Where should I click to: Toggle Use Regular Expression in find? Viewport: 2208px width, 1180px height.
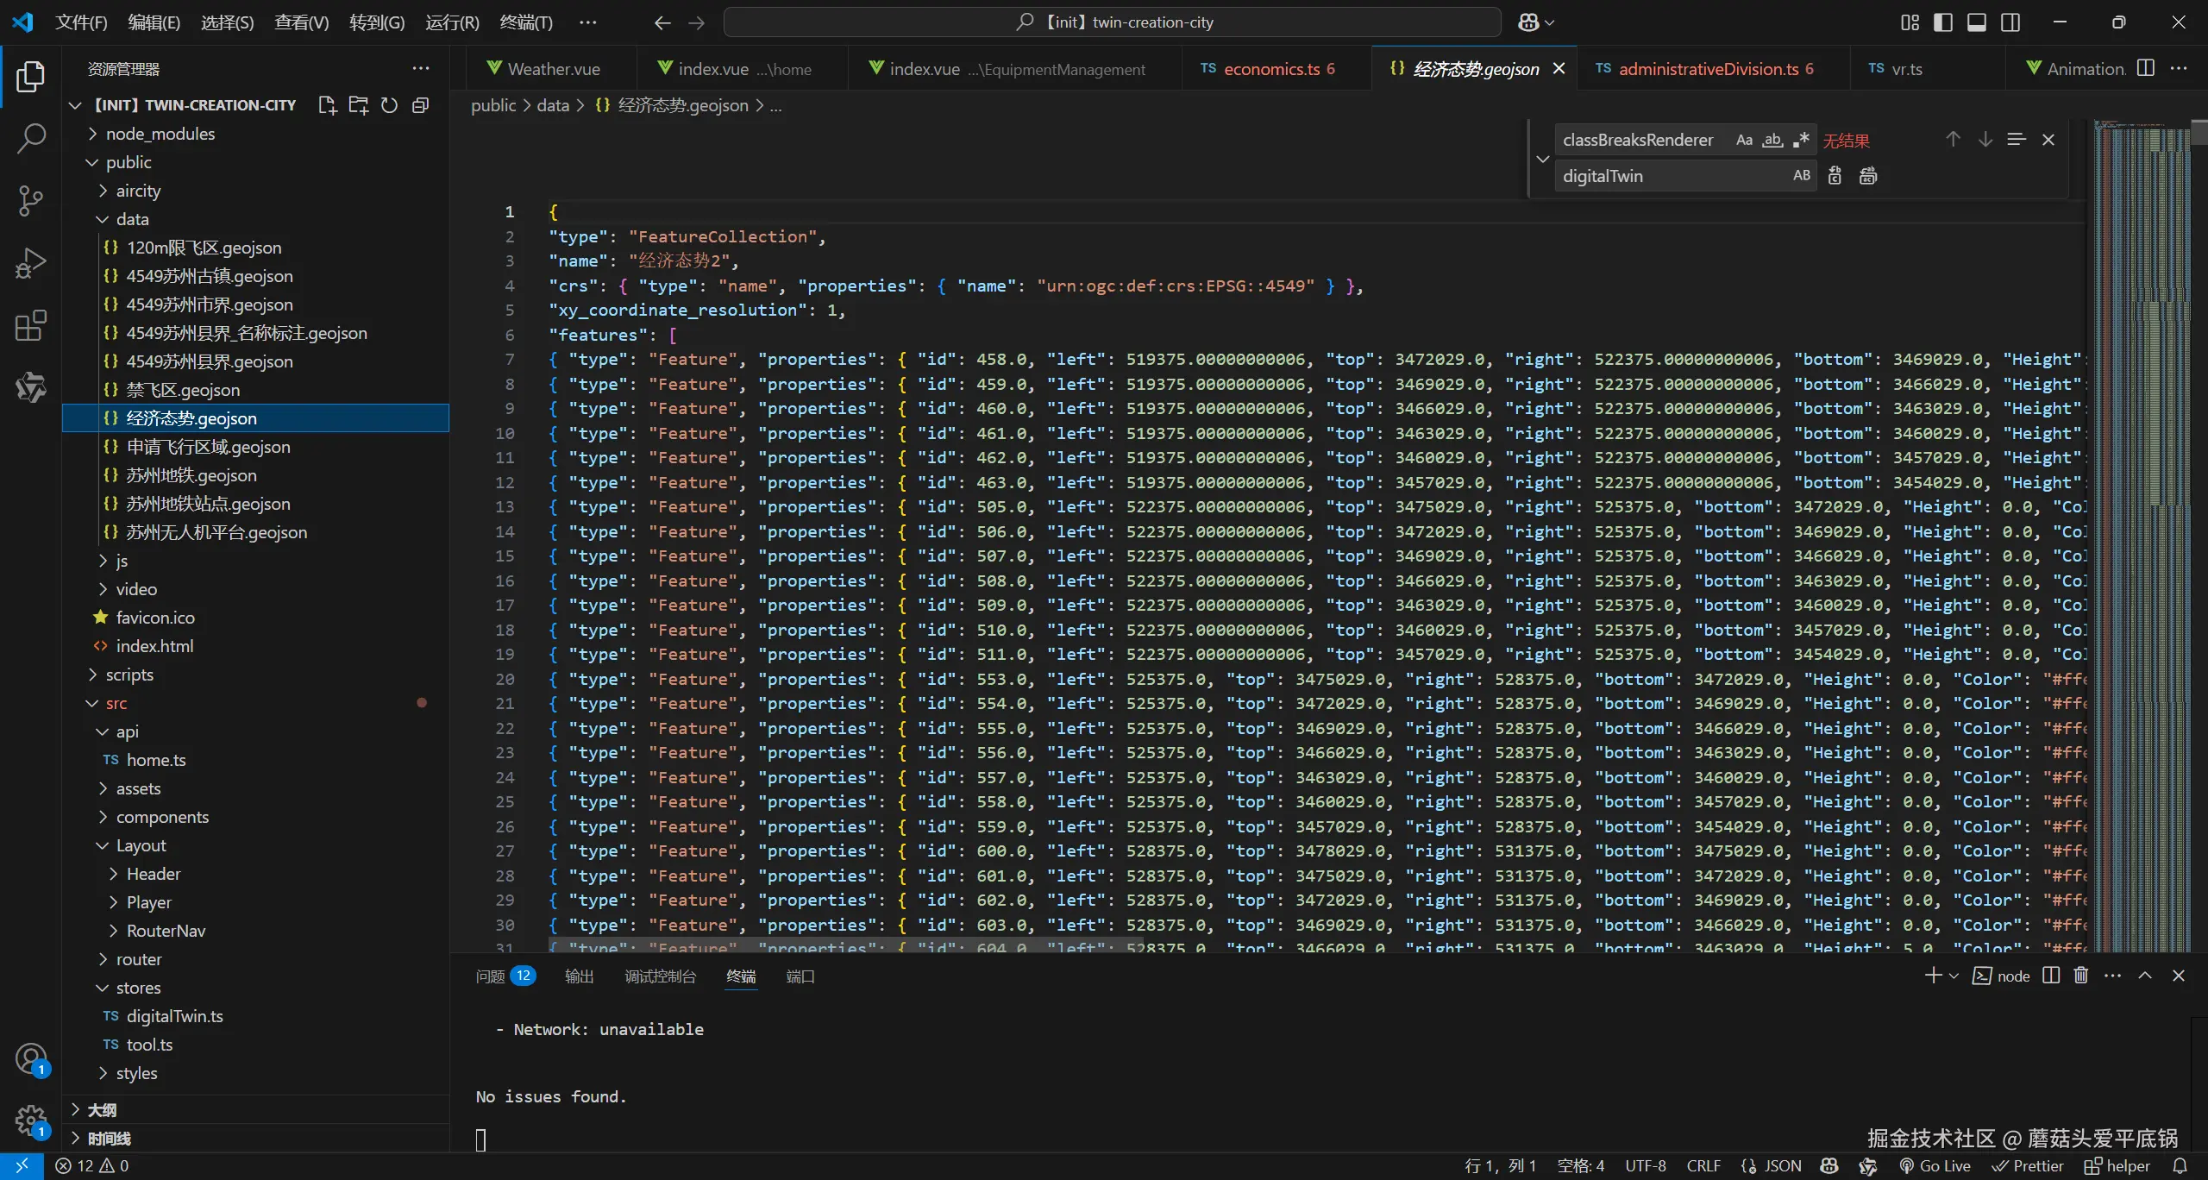(x=1801, y=140)
